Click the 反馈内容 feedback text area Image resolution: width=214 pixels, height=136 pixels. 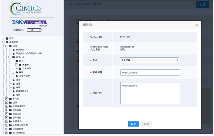[150, 93]
